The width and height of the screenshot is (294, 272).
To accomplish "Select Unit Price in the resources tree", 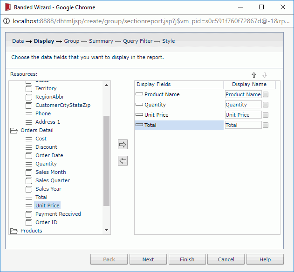I will click(x=48, y=206).
